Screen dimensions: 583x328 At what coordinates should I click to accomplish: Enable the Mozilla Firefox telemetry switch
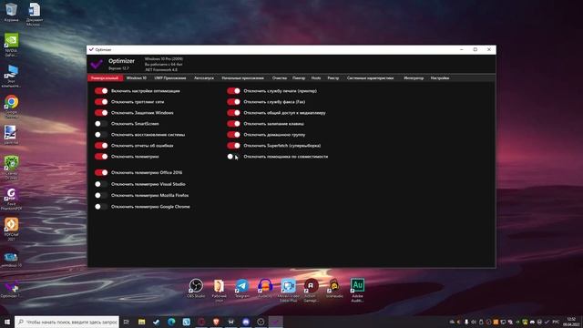coord(101,195)
